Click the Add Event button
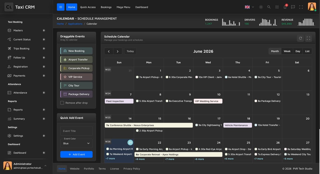 tap(76, 154)
